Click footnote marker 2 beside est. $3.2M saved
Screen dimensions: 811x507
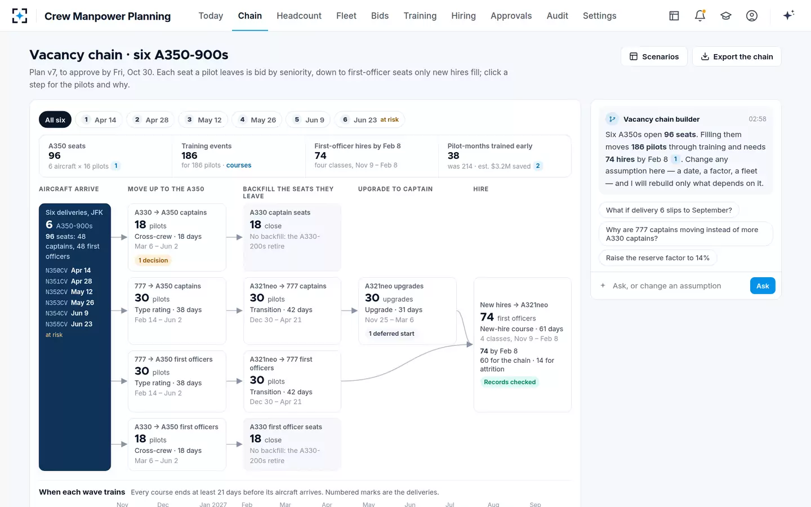tap(538, 166)
